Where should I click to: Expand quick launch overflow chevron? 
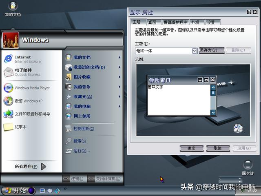(x=65, y=189)
